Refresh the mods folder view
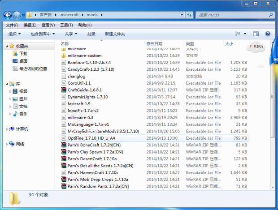The width and height of the screenshot is (278, 210). coord(189,15)
